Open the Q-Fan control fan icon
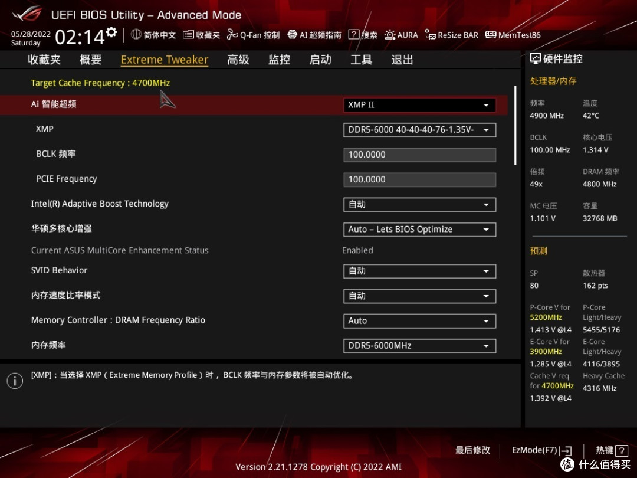 click(x=232, y=35)
